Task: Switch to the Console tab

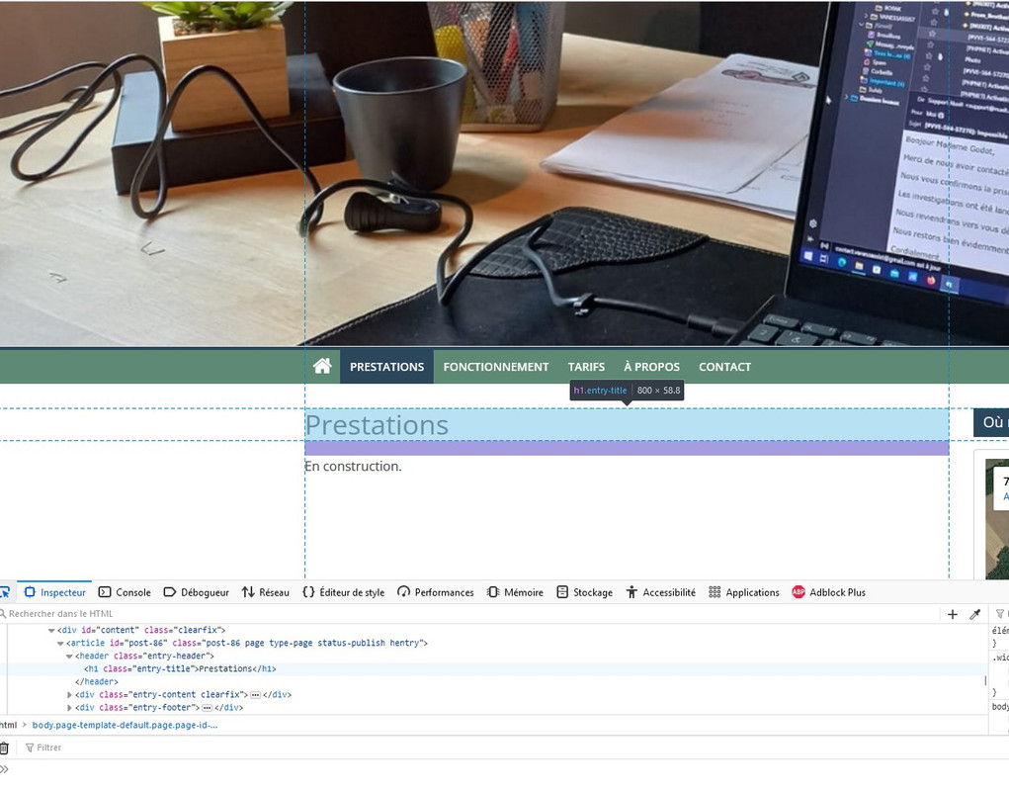Action: [x=125, y=592]
